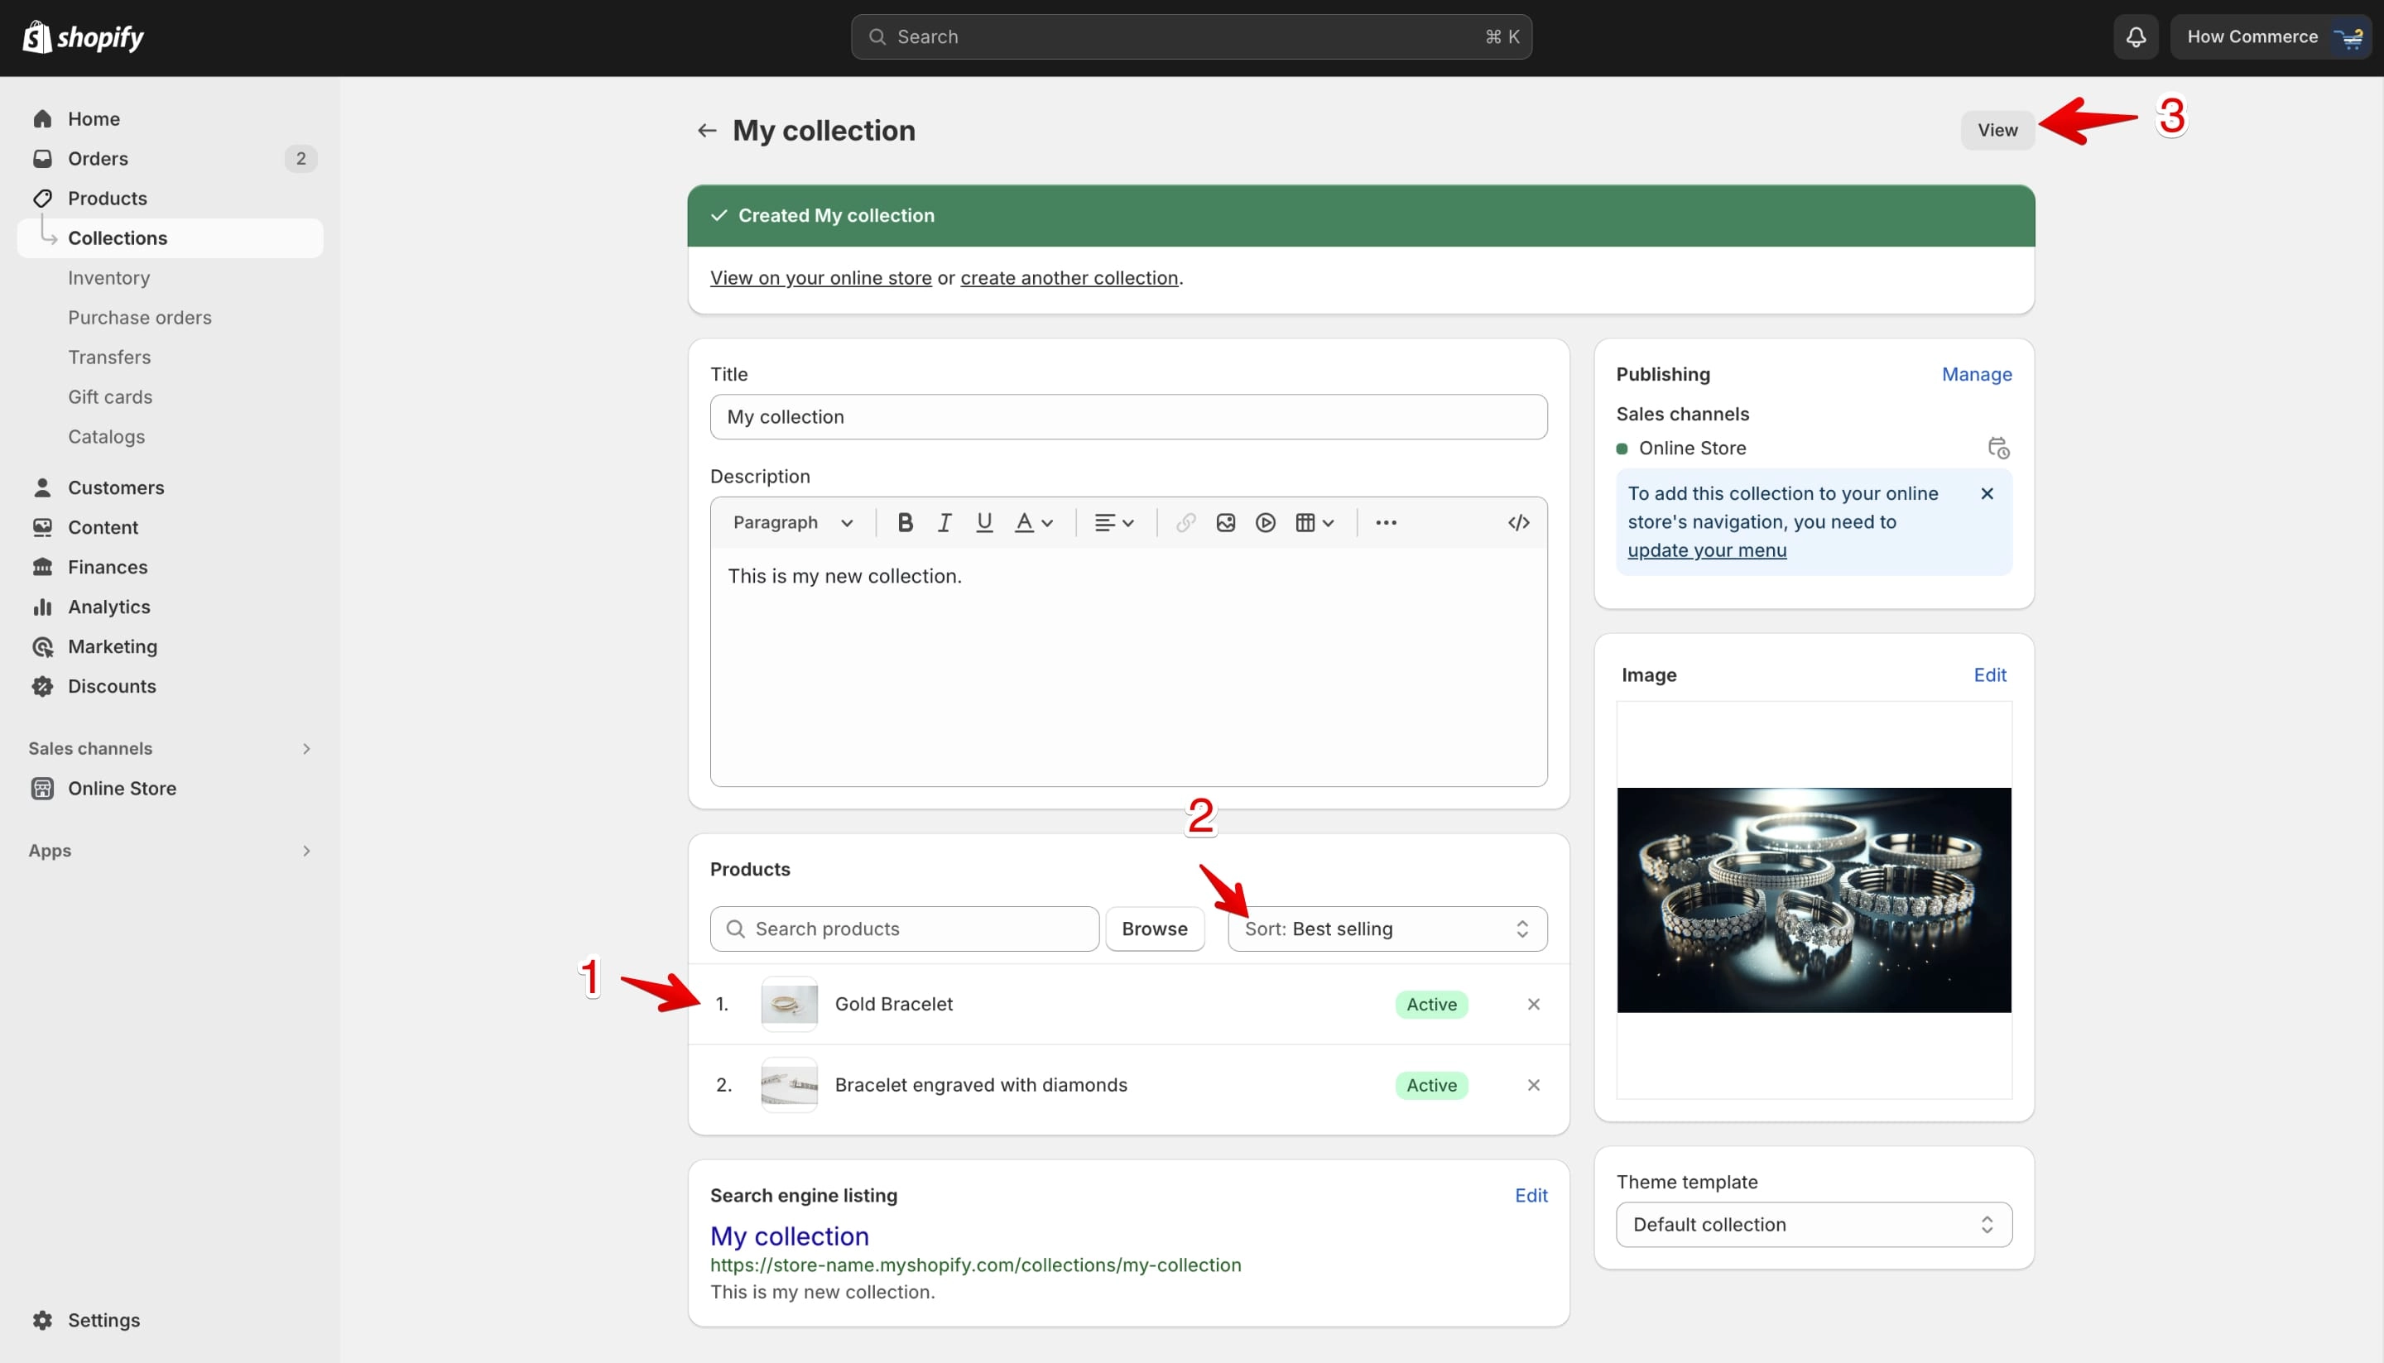Click into Search products field
Screen dimensions: 2384x1363
pyautogui.click(x=905, y=929)
